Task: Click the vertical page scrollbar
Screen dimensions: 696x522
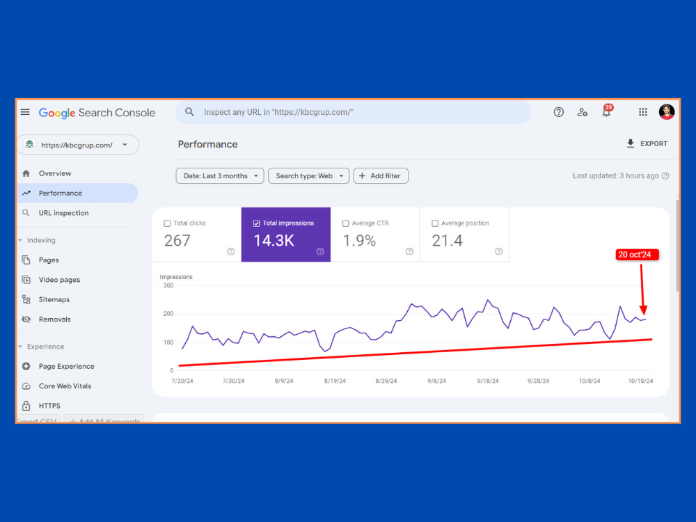Action: (677, 246)
